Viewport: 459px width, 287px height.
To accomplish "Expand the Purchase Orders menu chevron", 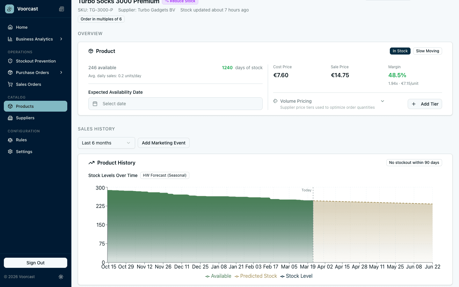I will pyautogui.click(x=61, y=72).
